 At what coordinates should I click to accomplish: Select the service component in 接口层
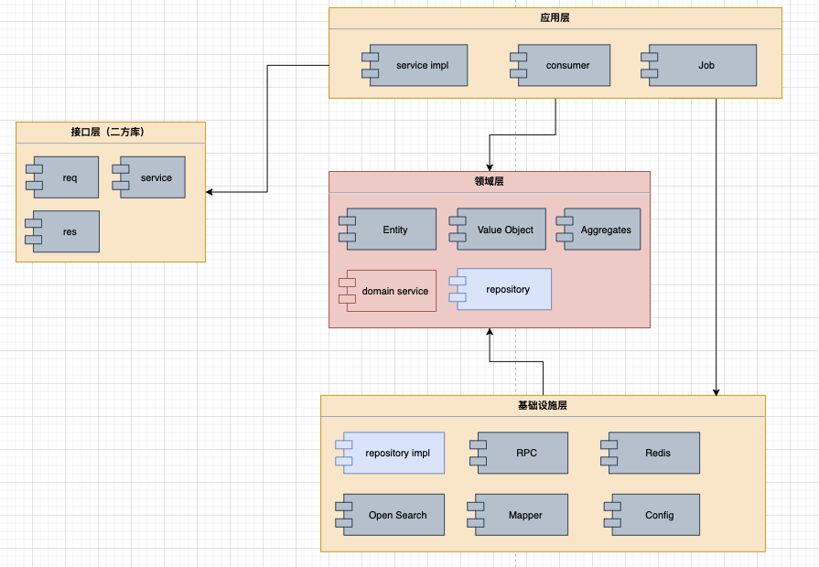(149, 177)
